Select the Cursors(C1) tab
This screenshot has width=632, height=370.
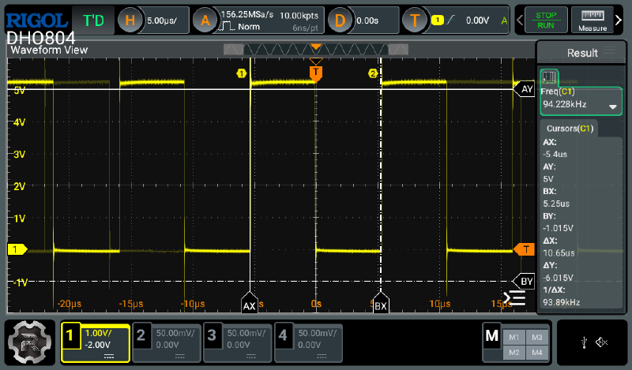coord(570,128)
